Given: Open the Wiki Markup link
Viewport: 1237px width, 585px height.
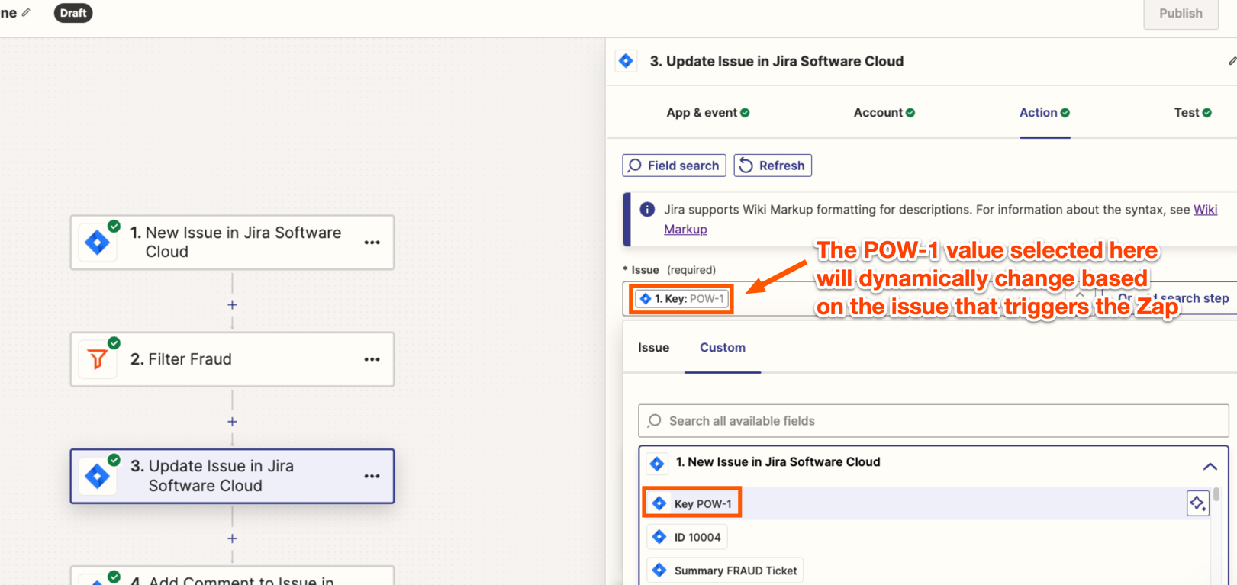Looking at the screenshot, I should pos(1205,210).
